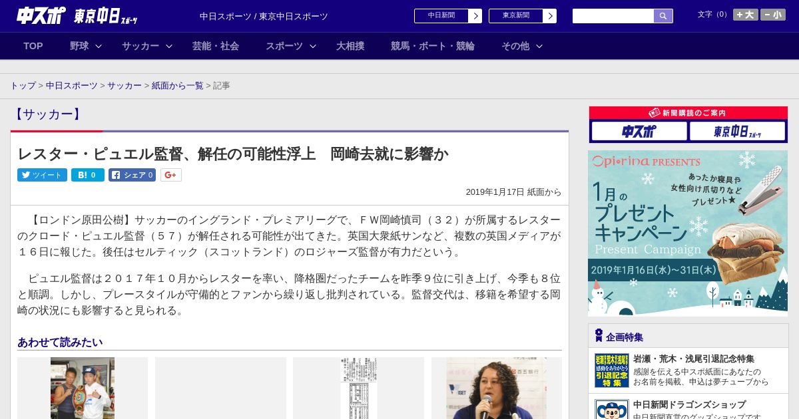799x419 pixels.
Task: Open the サッカー menu
Action: pos(140,46)
